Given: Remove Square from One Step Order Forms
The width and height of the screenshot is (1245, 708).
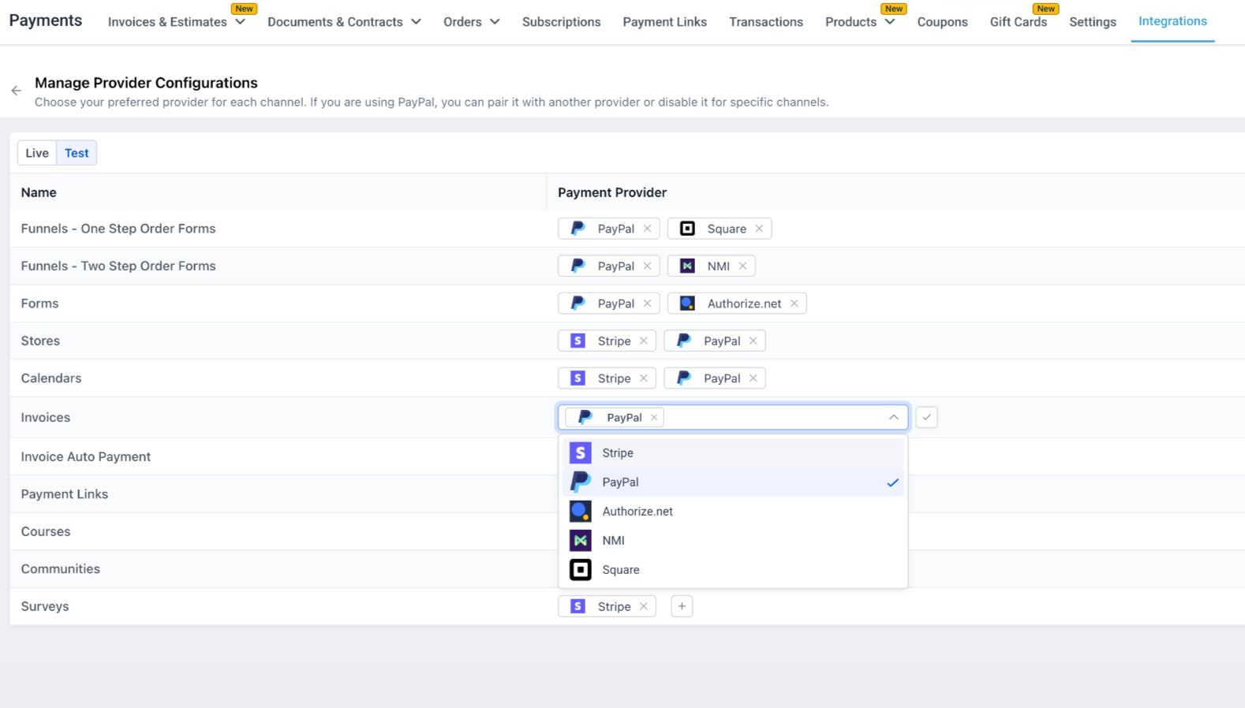Looking at the screenshot, I should pyautogui.click(x=759, y=229).
